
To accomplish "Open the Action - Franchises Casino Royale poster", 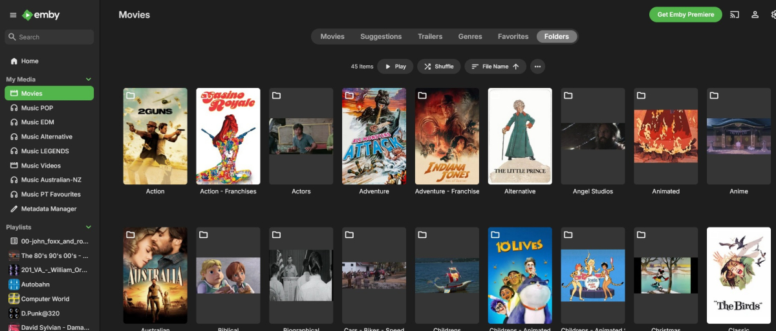I will click(228, 136).
